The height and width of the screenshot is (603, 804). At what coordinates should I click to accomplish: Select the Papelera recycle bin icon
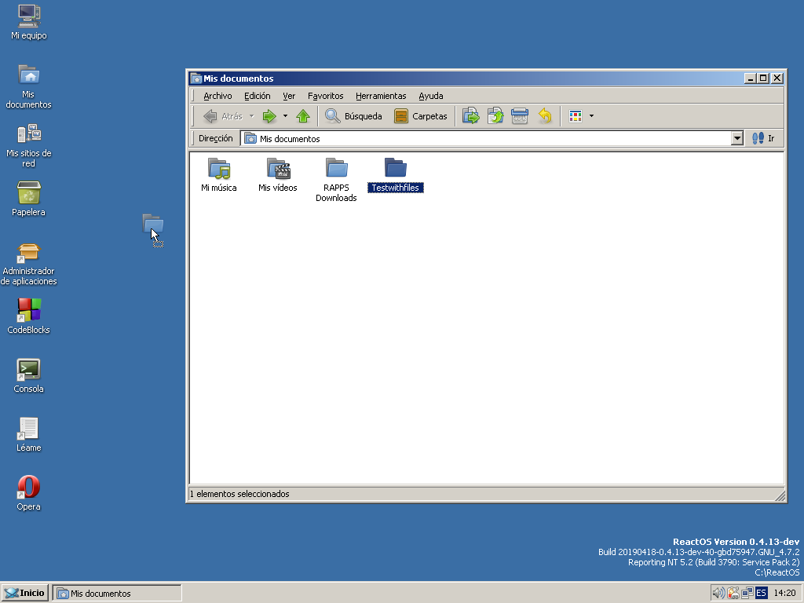click(29, 193)
